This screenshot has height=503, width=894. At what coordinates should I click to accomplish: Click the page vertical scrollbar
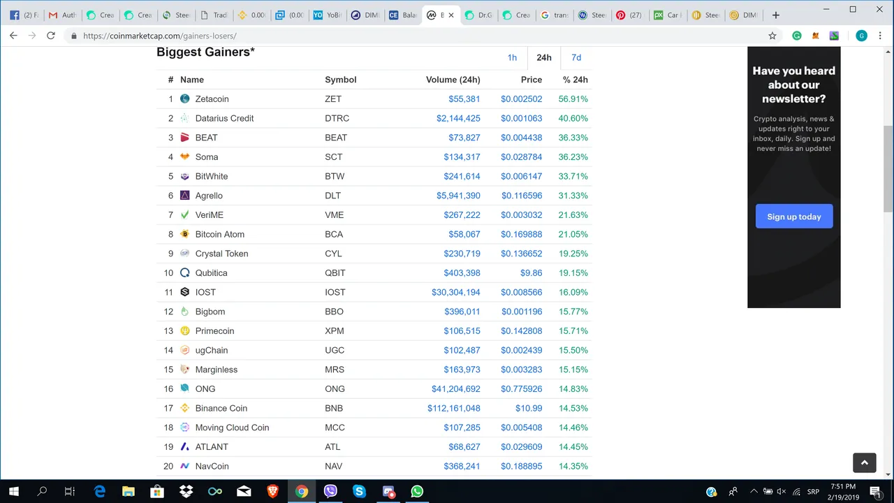[888, 168]
